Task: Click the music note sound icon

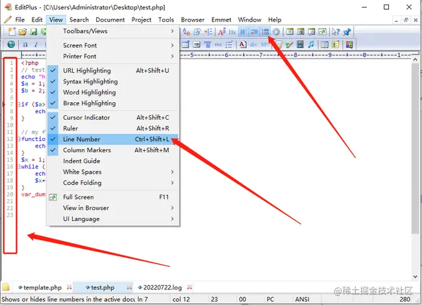Action: pos(311,44)
